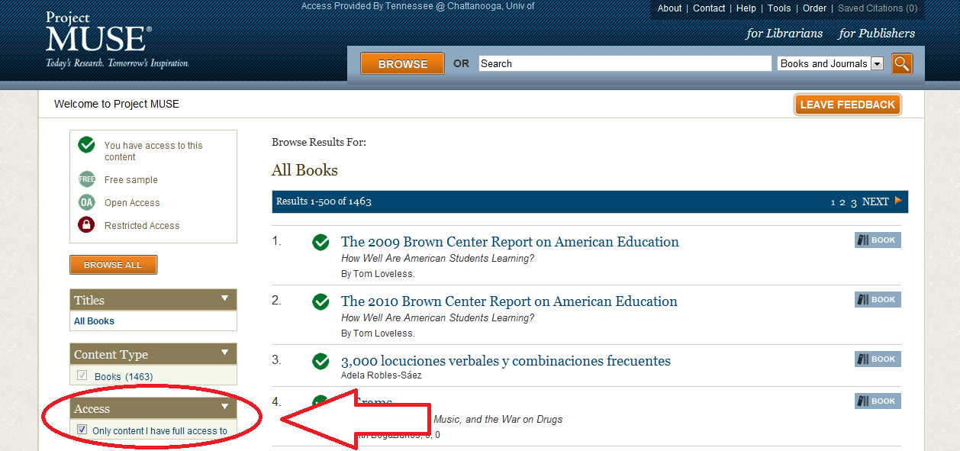Open the Books and Journals dropdown
This screenshot has width=960, height=451.
877,64
